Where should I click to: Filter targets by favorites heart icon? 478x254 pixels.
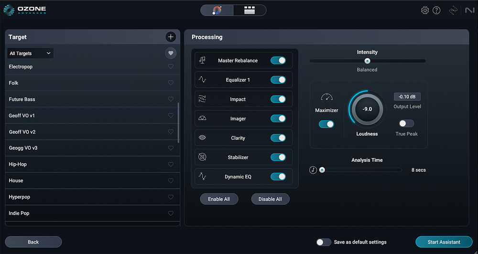click(x=171, y=53)
